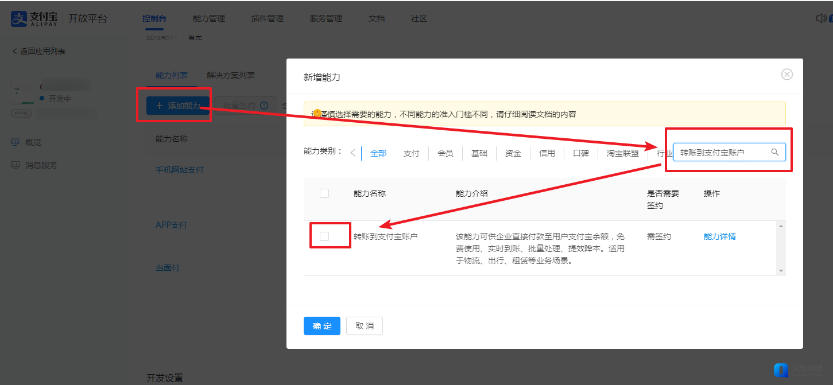Click the 消息服务 sidebar icon
833x385 pixels.
tap(16, 165)
